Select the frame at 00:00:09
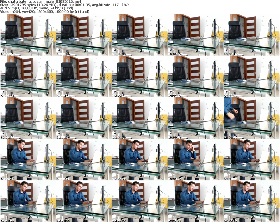Viewport: 280px width, 222px height. click(140, 35)
